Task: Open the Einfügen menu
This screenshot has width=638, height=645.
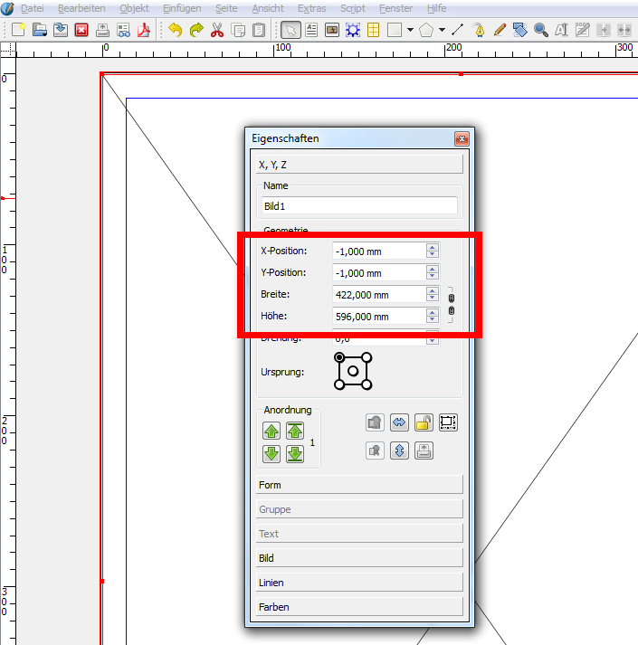Action: pos(182,8)
